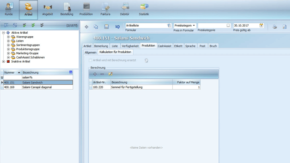Expand the Produktionsgruppe node

coord(8,49)
